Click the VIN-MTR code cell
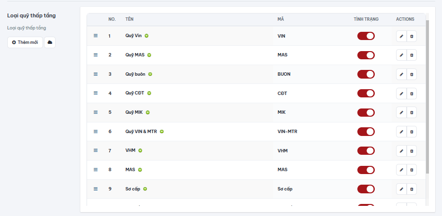This screenshot has height=216, width=442. coord(287,132)
